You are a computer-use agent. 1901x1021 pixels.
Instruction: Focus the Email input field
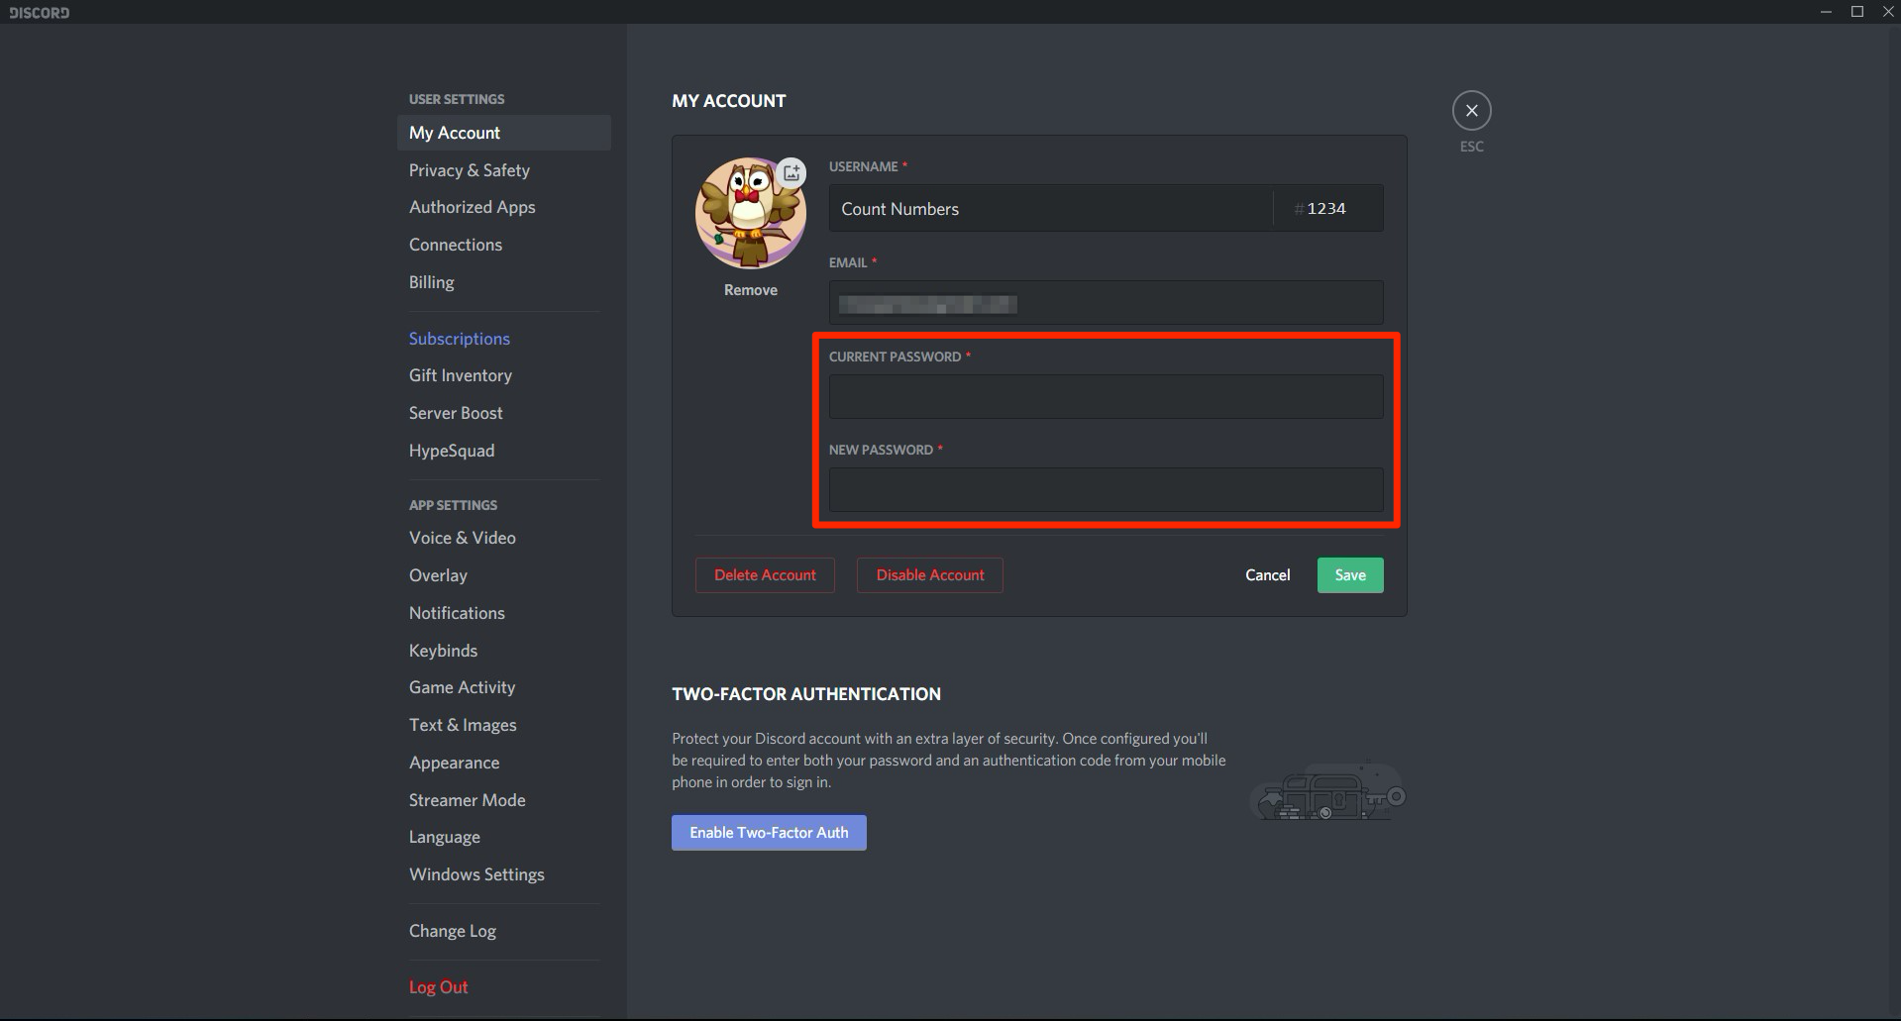[1106, 303]
